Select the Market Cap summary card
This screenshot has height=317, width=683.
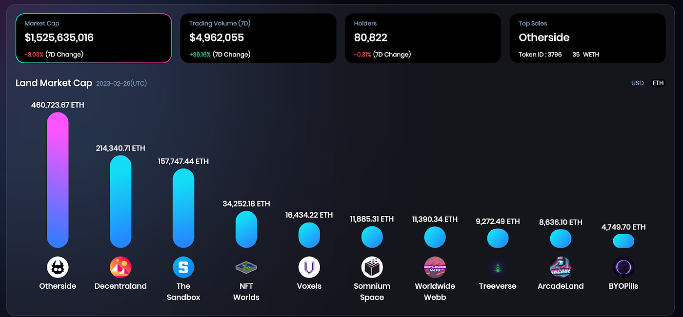coord(94,38)
